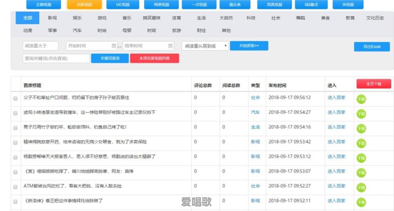This screenshot has height=211, width=394.
Task: Focus the 阅读量大于 input field
Action: [x=40, y=46]
